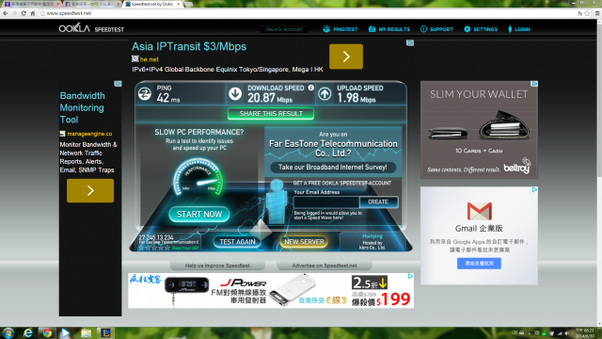Viewport: 602px width, 339px height.
Task: Open My Results in top navigation
Action: [x=388, y=29]
